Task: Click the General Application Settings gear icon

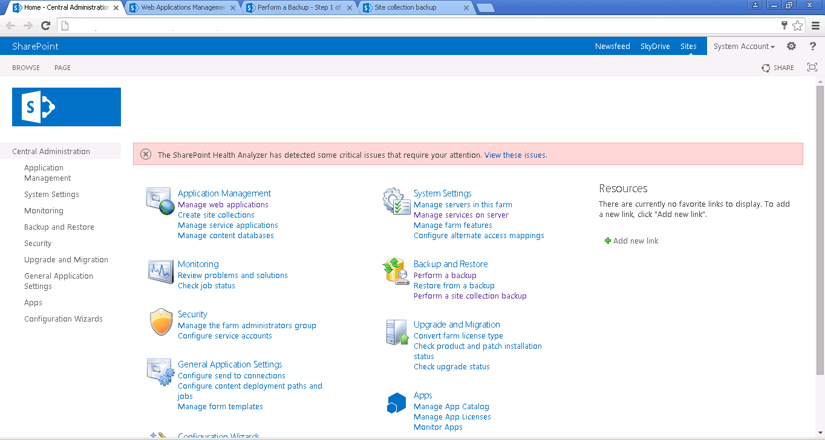Action: pos(161,372)
